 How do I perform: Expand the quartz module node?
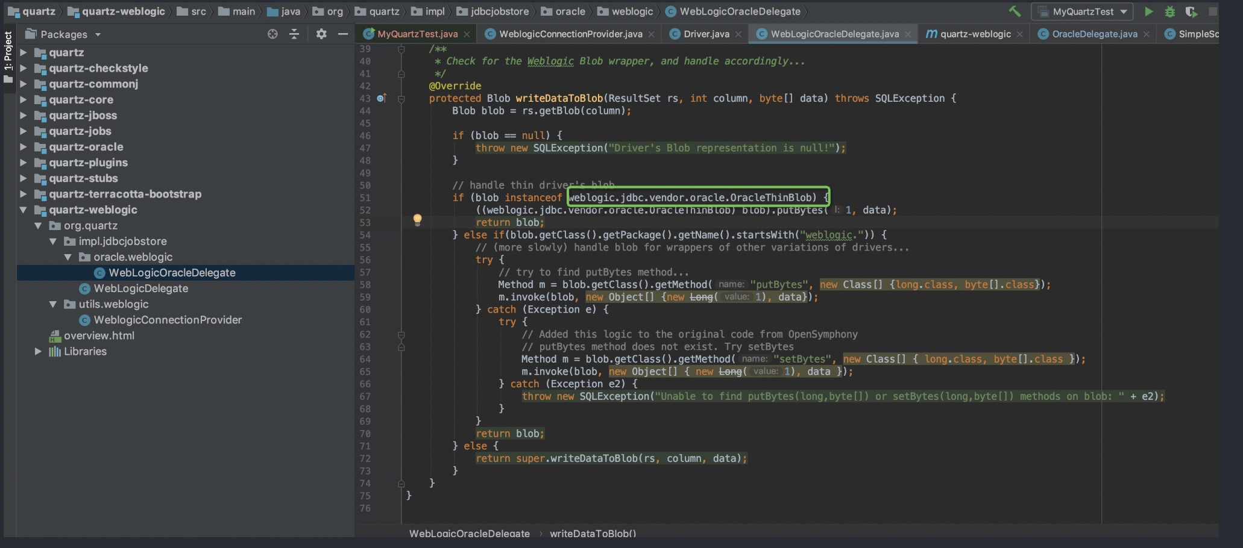[x=24, y=52]
